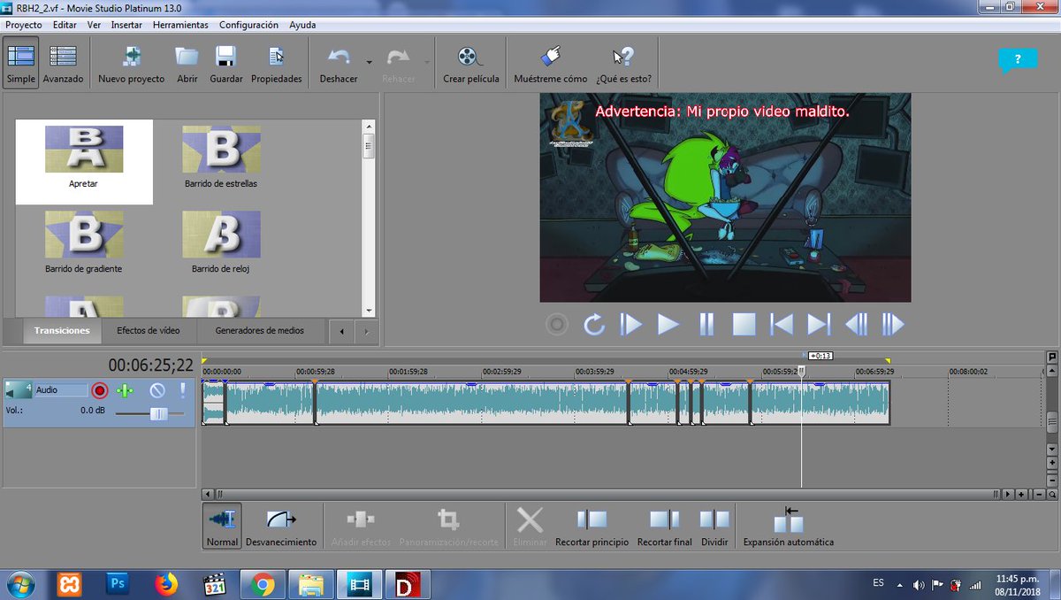Open Chrome from the taskbar

[262, 584]
